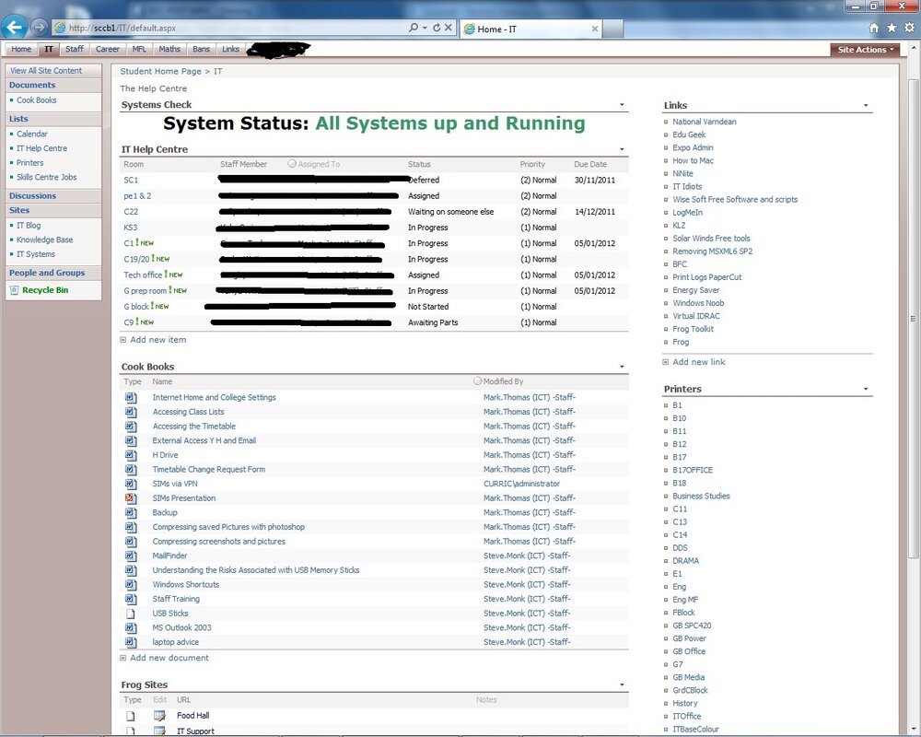The height and width of the screenshot is (737, 921).
Task: Open browser tools gear icon
Action: [909, 28]
